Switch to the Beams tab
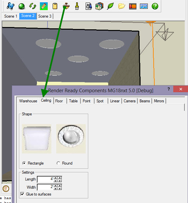This screenshot has width=188, height=203. (x=145, y=101)
